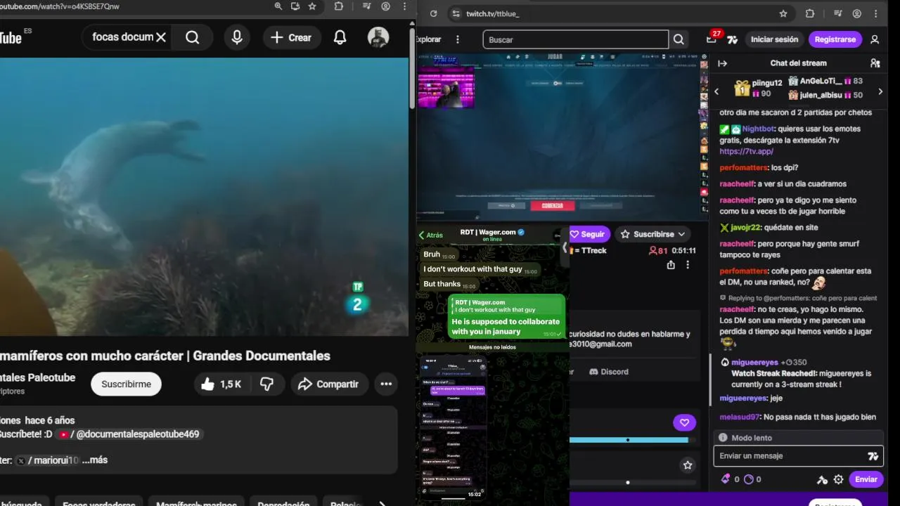Subscribe to the channel with Suscribirme
Viewport: 900px width, 506px height.
[x=126, y=384]
